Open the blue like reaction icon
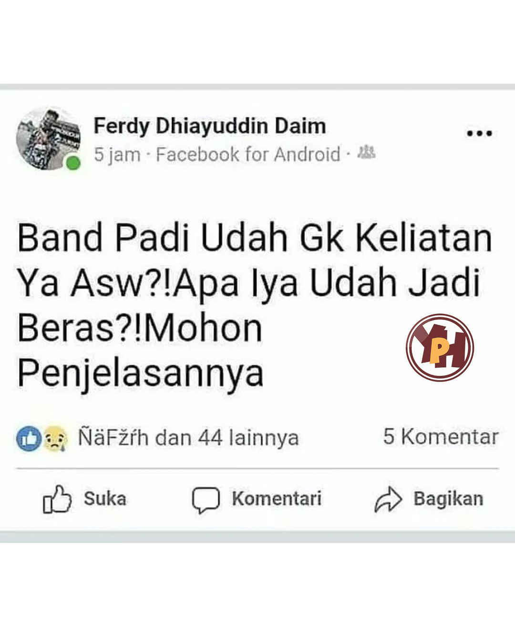The width and height of the screenshot is (515, 643). (x=29, y=439)
